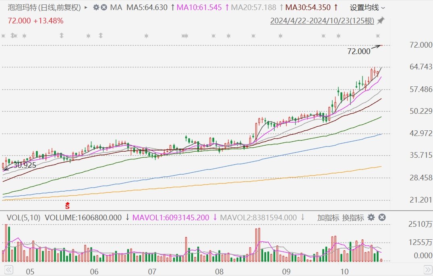Click 换指标 to switch indicator

tap(353, 217)
